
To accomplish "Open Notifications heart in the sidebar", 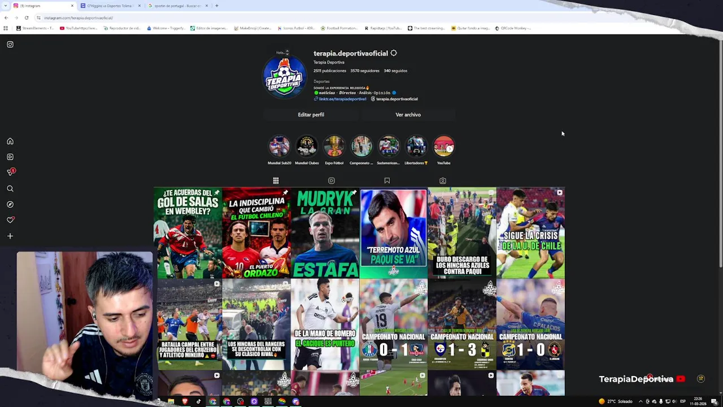I will pos(10,220).
